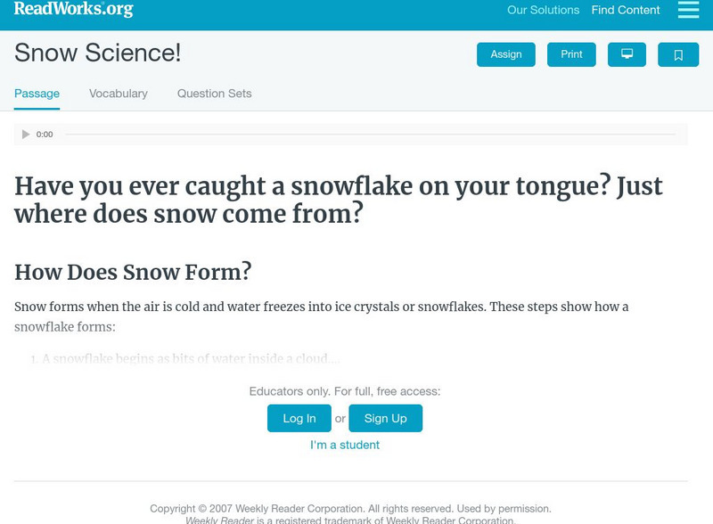
Task: Click the Log In button
Action: click(299, 418)
